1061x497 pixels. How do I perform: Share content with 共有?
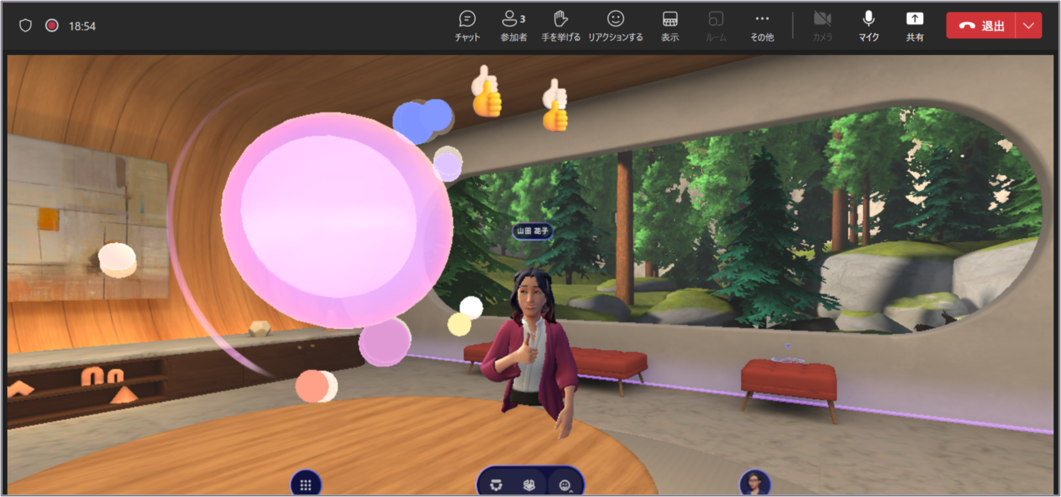click(915, 26)
